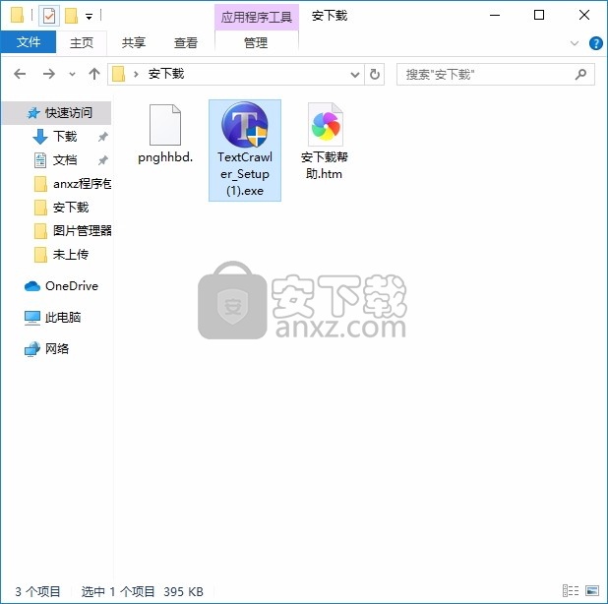Open 文档 in quick access
608x604 pixels.
(x=65, y=160)
